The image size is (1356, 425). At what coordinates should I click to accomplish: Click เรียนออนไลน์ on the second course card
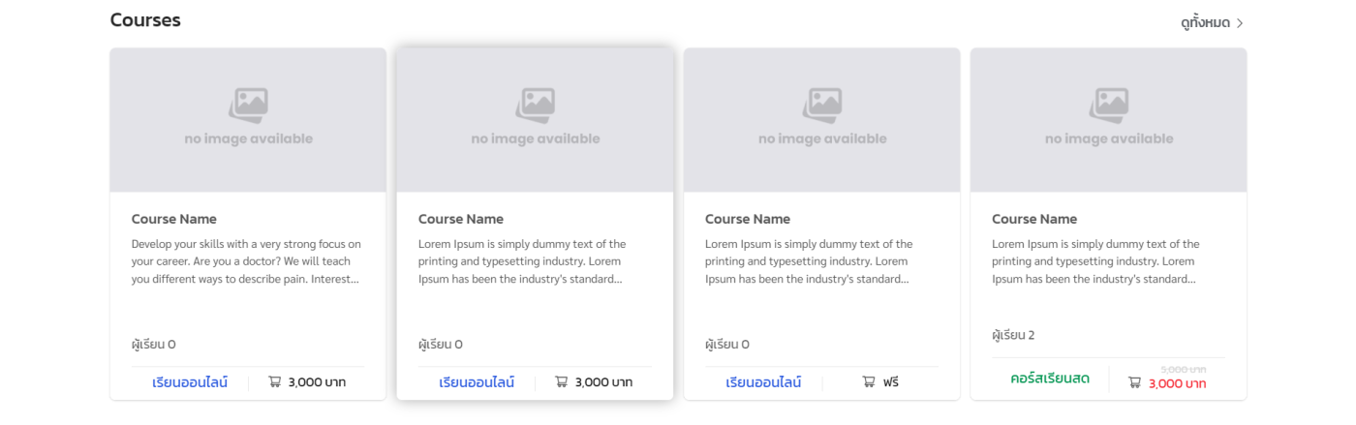click(x=477, y=382)
